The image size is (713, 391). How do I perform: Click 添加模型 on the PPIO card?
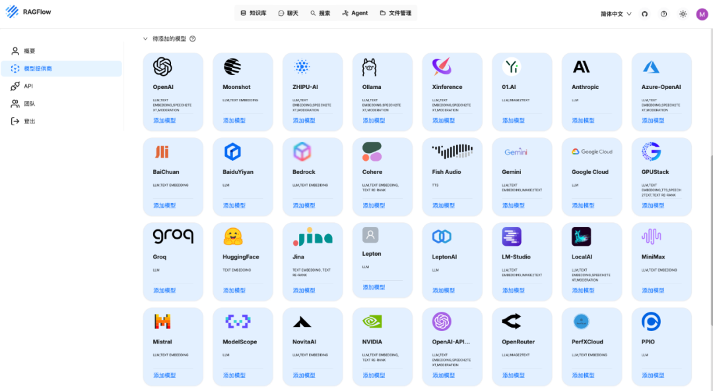[x=653, y=375]
